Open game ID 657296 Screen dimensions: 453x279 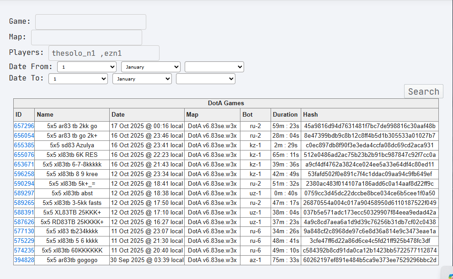[x=24, y=126]
